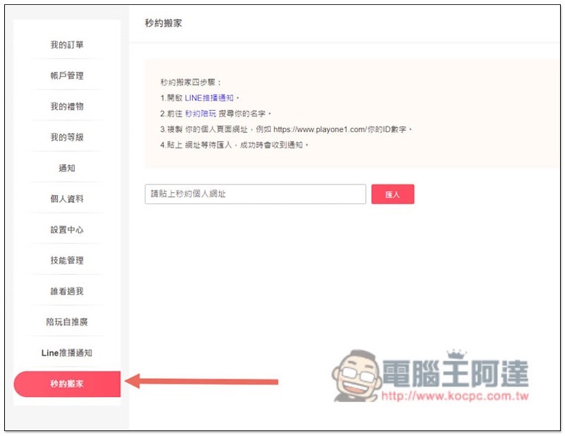
Task: Focus the 請貼上秒約個人網址 input field
Action: pyautogui.click(x=255, y=194)
